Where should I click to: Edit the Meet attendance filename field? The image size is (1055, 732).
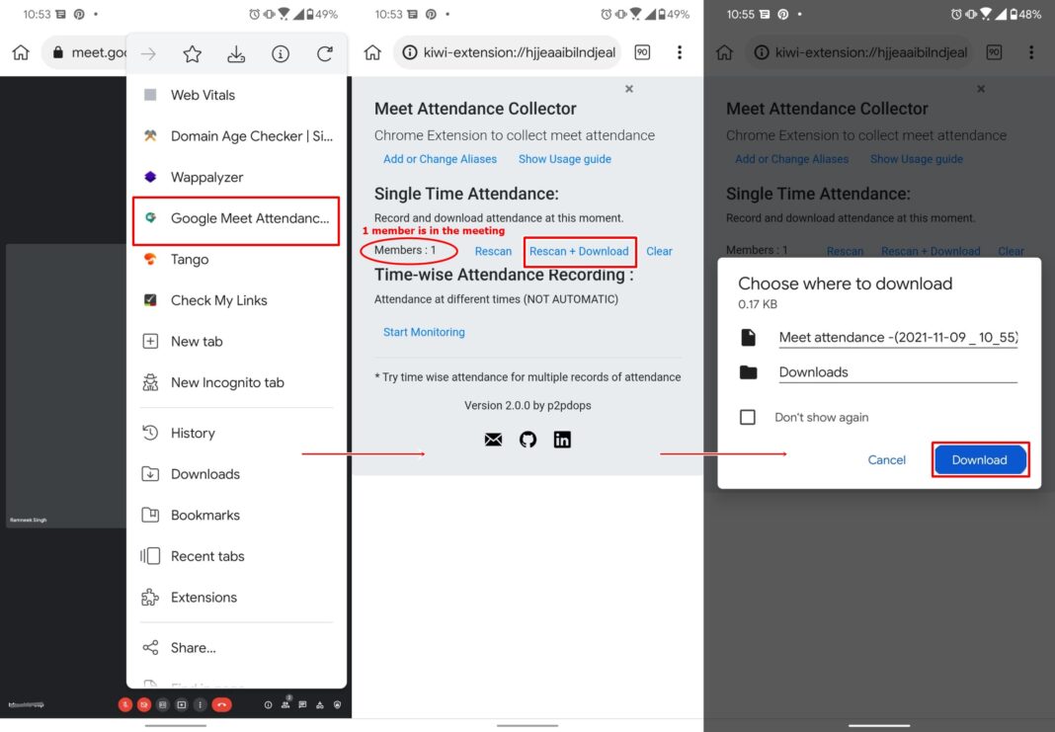898,337
